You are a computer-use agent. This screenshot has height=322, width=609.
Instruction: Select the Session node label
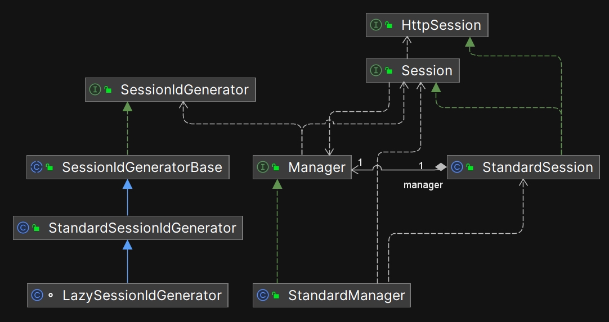click(427, 71)
